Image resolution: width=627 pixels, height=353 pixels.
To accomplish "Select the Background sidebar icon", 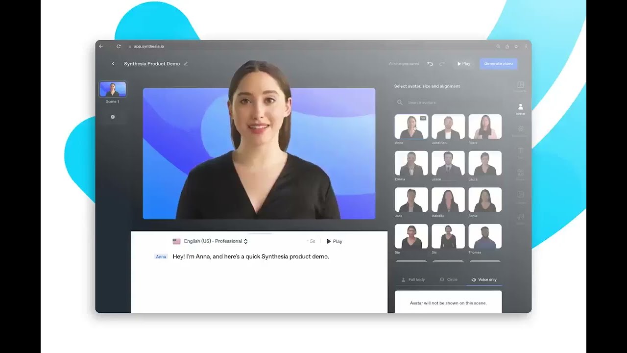I will (x=520, y=128).
